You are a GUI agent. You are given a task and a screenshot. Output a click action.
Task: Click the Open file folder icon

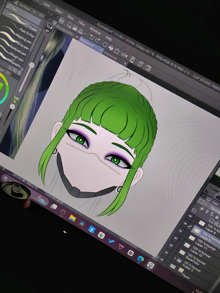[x=75, y=28]
